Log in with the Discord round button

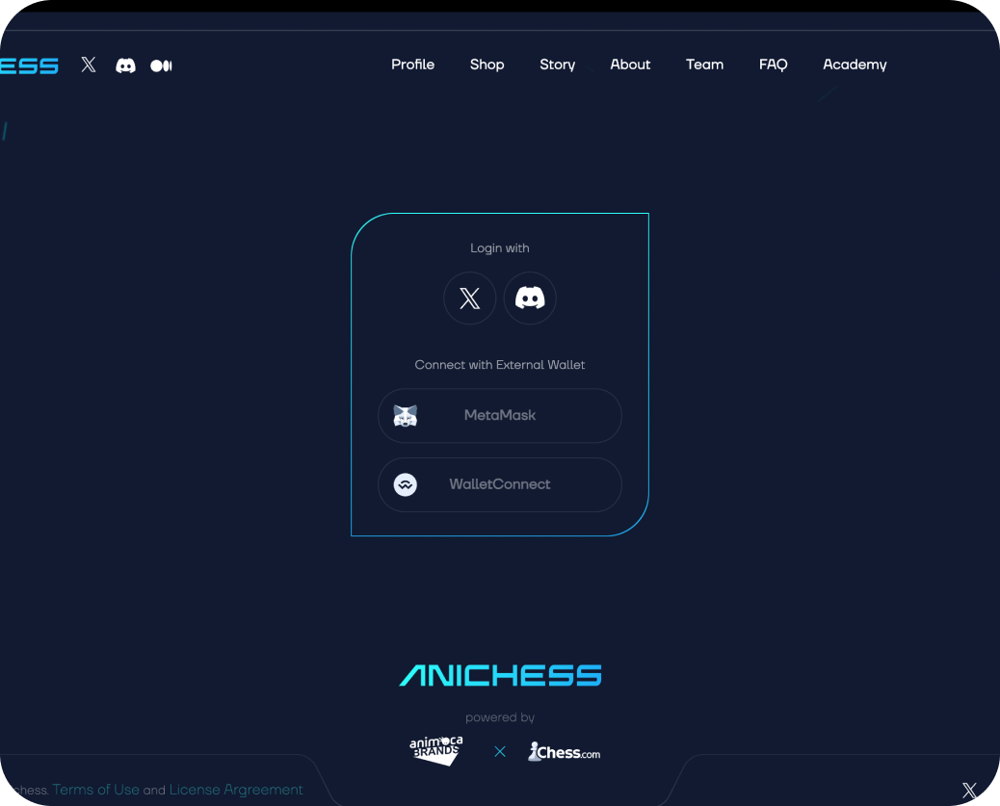pyautogui.click(x=530, y=299)
